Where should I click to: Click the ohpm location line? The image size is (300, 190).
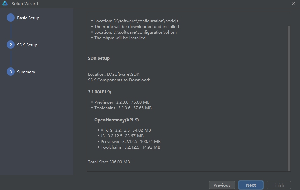[x=135, y=32]
